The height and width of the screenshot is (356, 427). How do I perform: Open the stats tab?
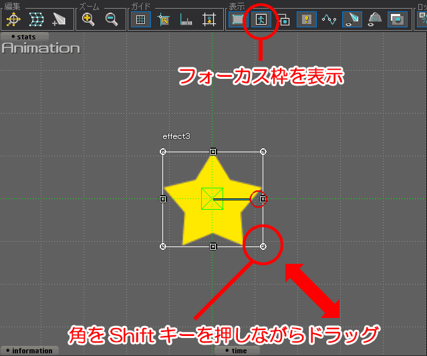pyautogui.click(x=25, y=37)
